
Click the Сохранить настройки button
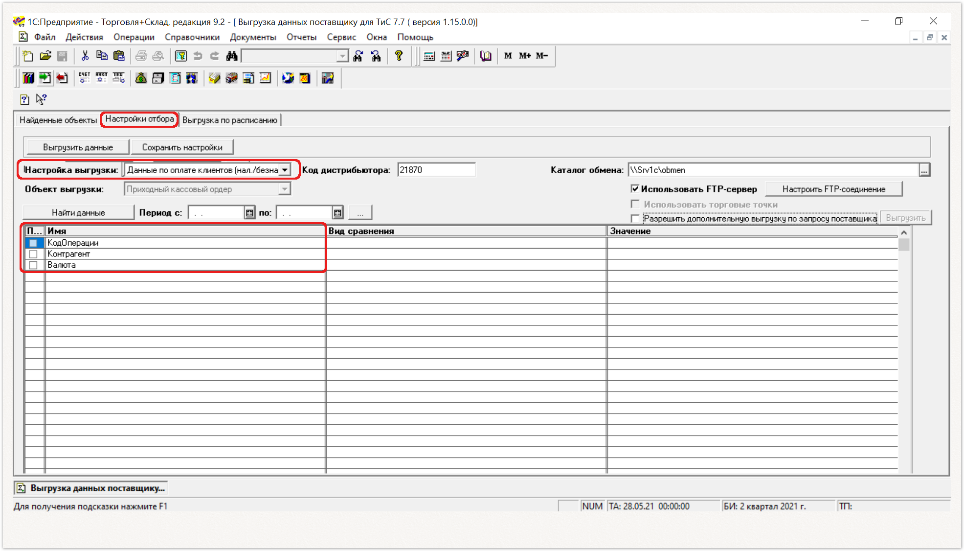point(182,147)
